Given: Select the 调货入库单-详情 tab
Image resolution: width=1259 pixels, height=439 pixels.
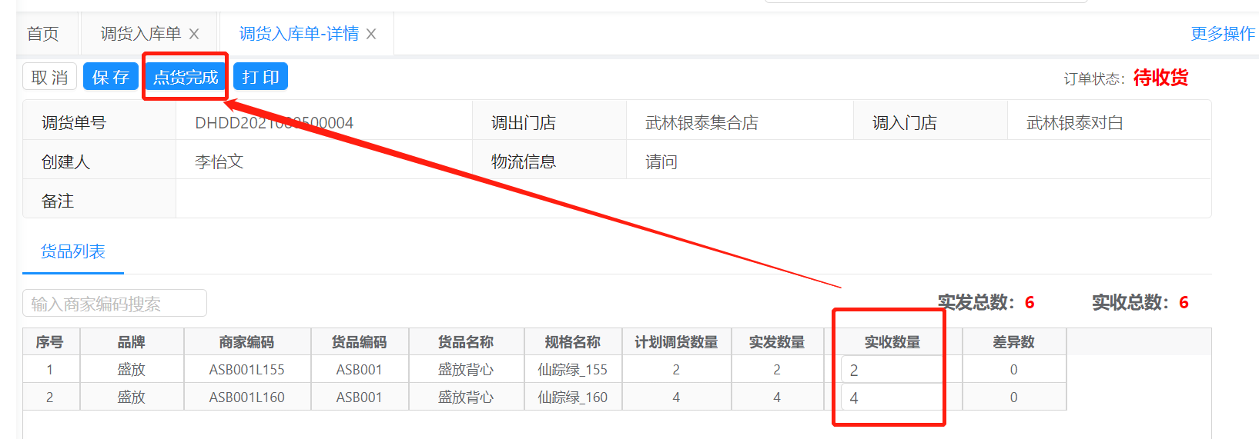Looking at the screenshot, I should [299, 34].
